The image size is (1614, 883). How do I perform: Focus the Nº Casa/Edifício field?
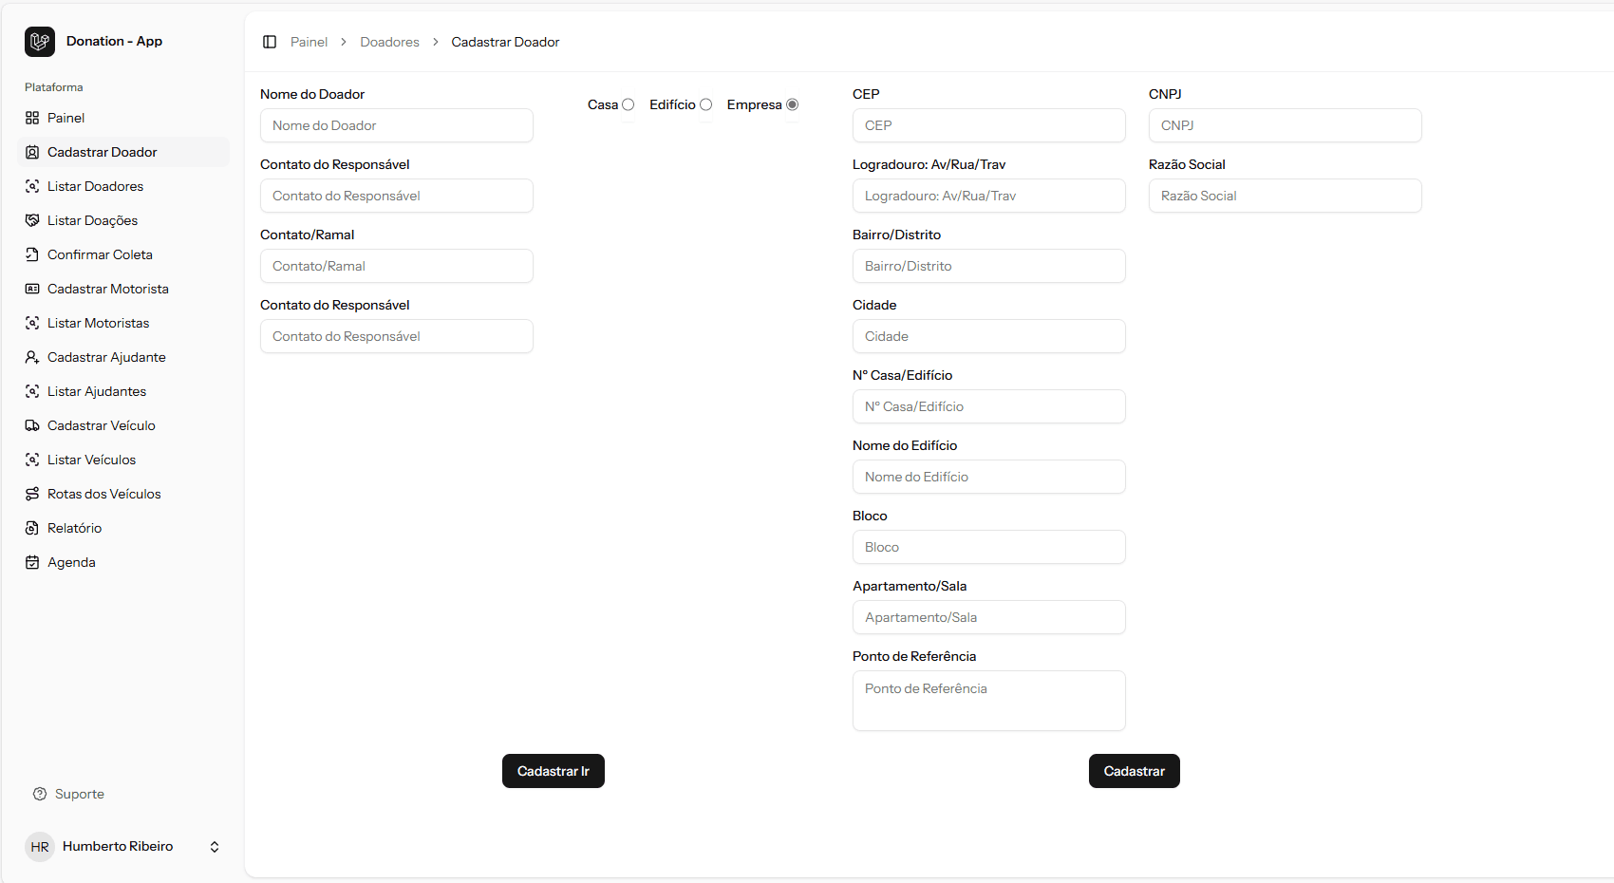coord(989,406)
